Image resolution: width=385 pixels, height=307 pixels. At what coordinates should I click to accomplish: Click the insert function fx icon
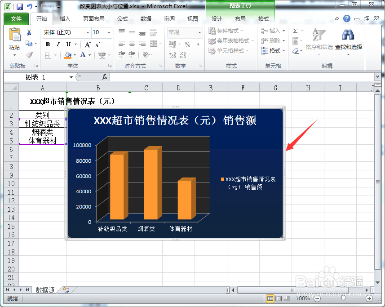pyautogui.click(x=105, y=77)
